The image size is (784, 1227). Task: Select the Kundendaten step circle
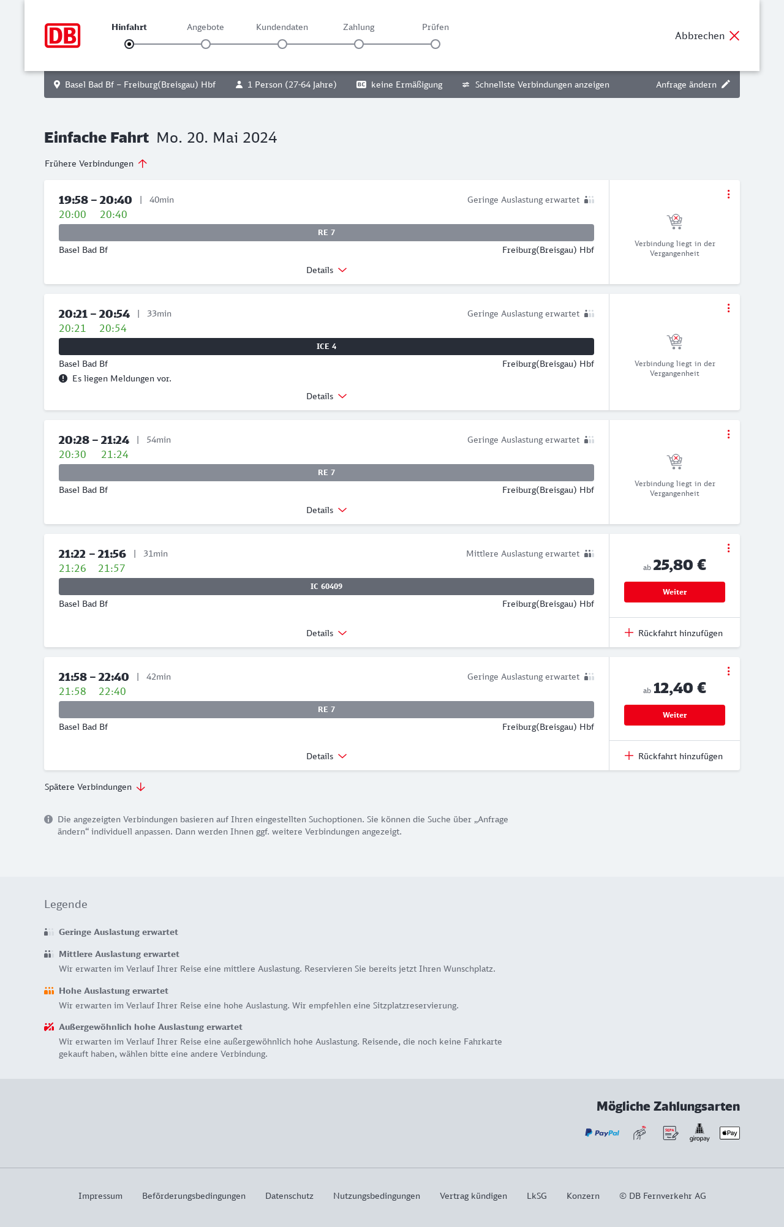click(282, 44)
